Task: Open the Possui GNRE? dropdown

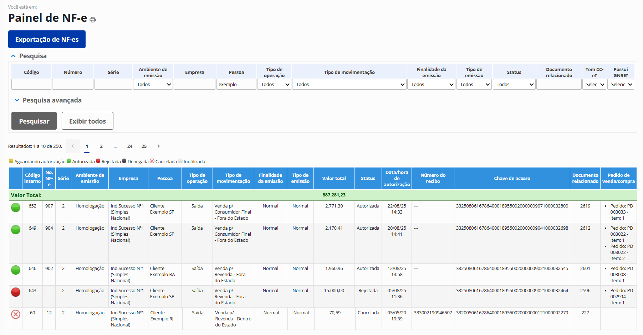Action: 621,85
